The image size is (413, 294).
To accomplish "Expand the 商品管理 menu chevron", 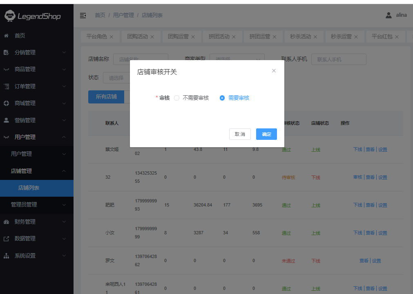I will click(x=64, y=70).
